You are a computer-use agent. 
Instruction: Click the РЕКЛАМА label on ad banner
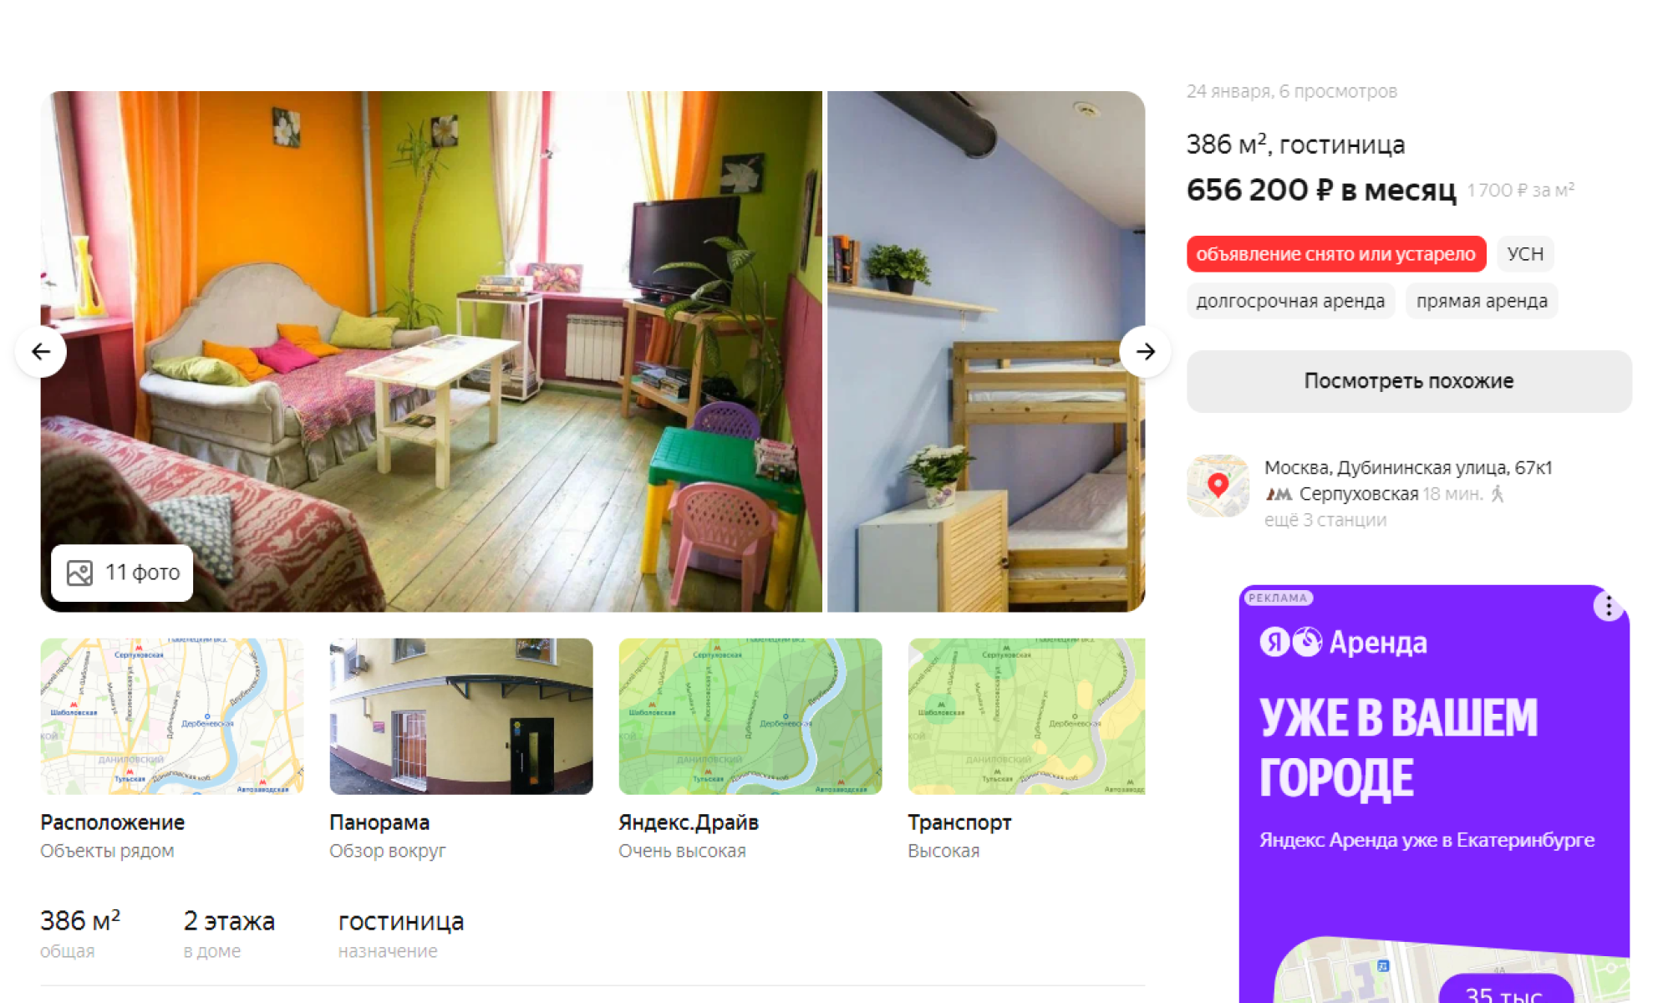point(1278,598)
